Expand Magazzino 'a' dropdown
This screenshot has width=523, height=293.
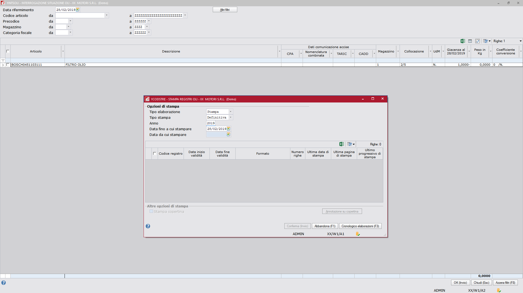[147, 27]
